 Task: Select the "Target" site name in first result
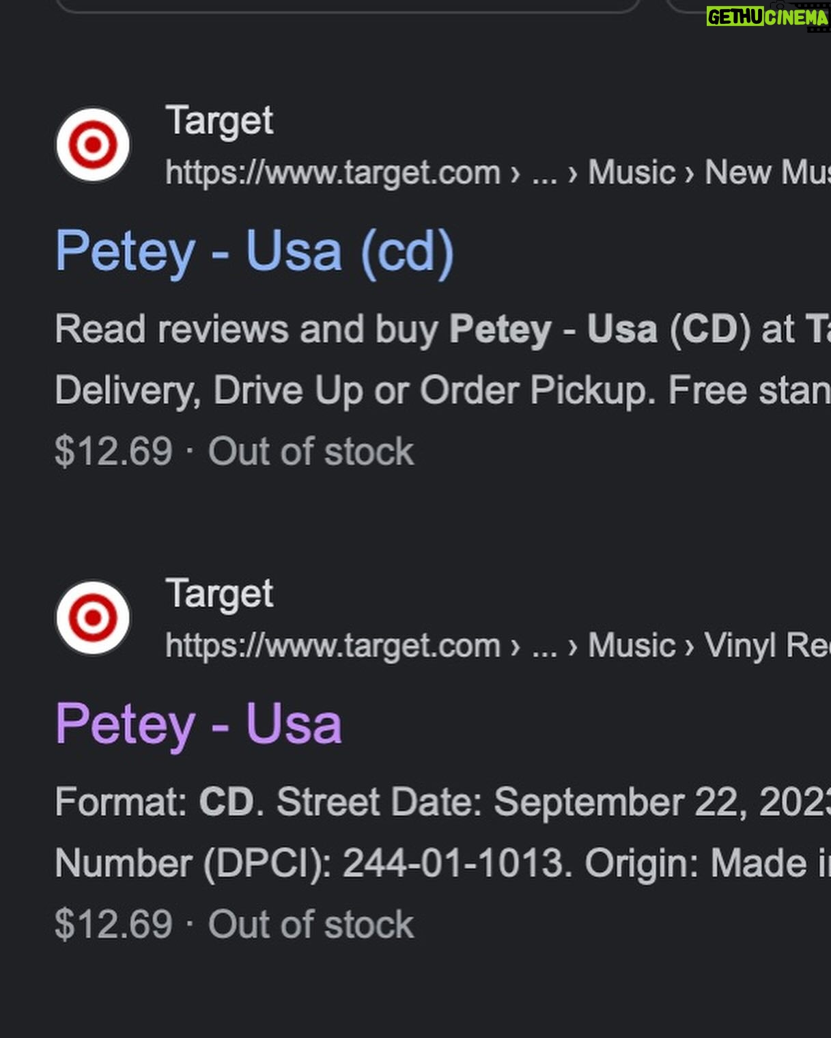(219, 121)
